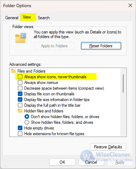Click the Files and Folders folder icon
The width and height of the screenshot is (136, 169).
(13, 71)
